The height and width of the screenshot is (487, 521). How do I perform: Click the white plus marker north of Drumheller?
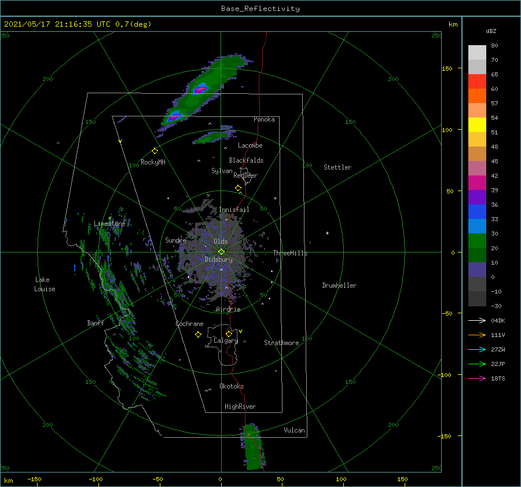(x=327, y=233)
